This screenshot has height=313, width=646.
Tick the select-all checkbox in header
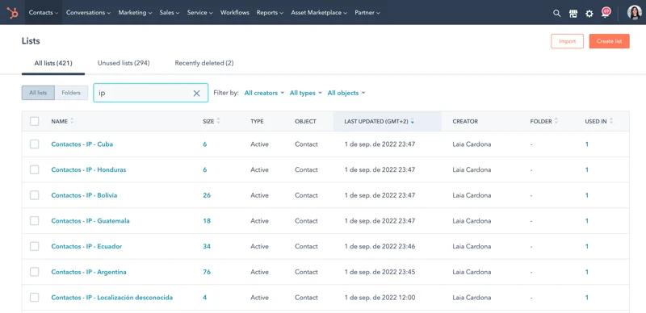(x=35, y=121)
